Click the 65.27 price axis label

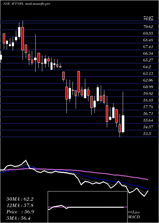148,60
